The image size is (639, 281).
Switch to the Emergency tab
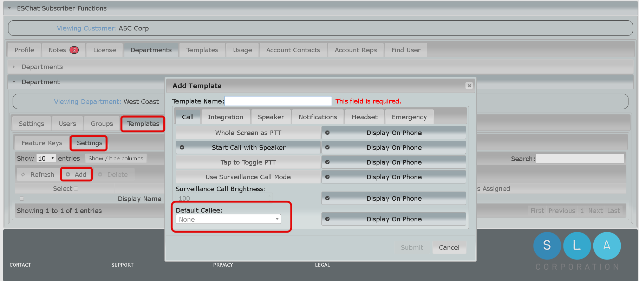tap(409, 117)
